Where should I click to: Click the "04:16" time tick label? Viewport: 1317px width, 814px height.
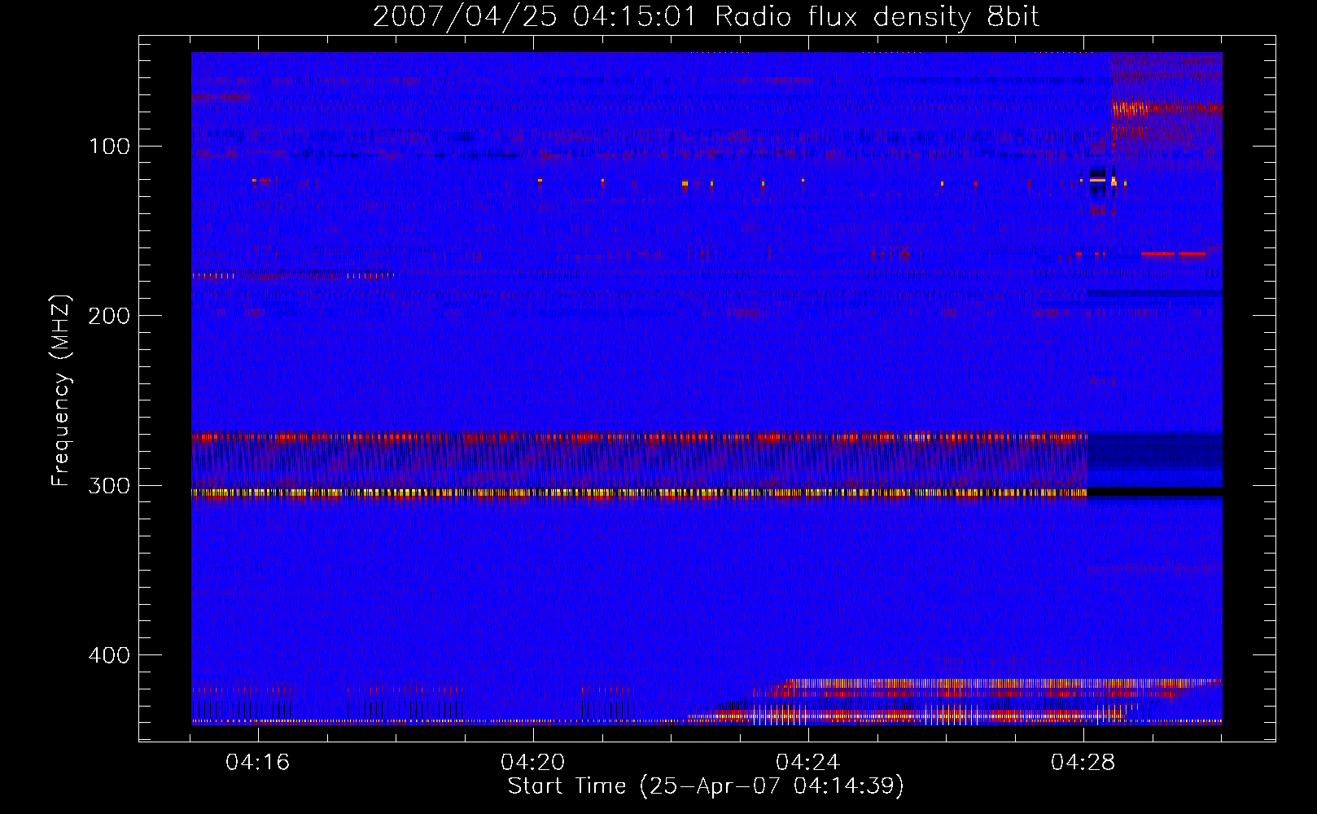(258, 763)
